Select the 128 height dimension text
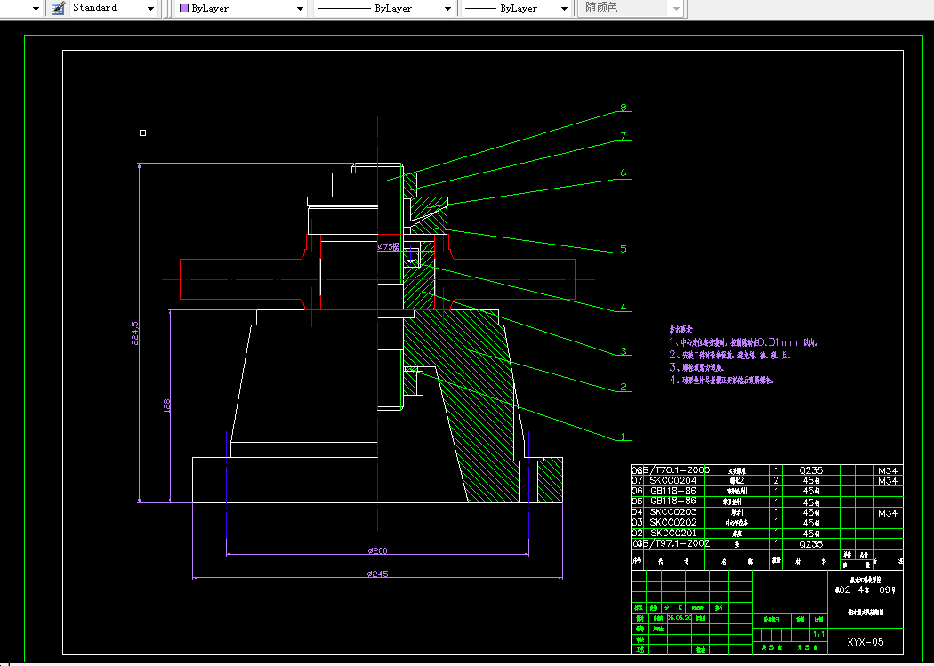 pyautogui.click(x=165, y=405)
